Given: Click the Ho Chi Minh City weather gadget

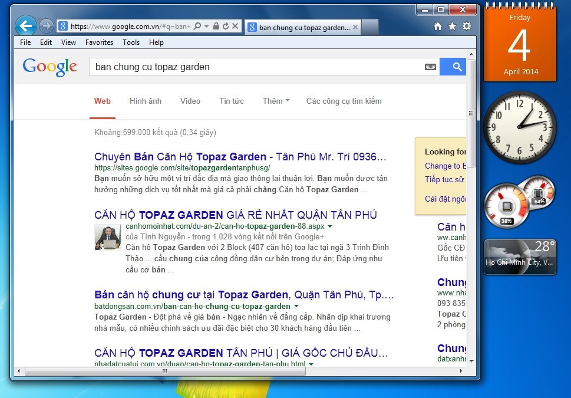Looking at the screenshot, I should (x=520, y=256).
